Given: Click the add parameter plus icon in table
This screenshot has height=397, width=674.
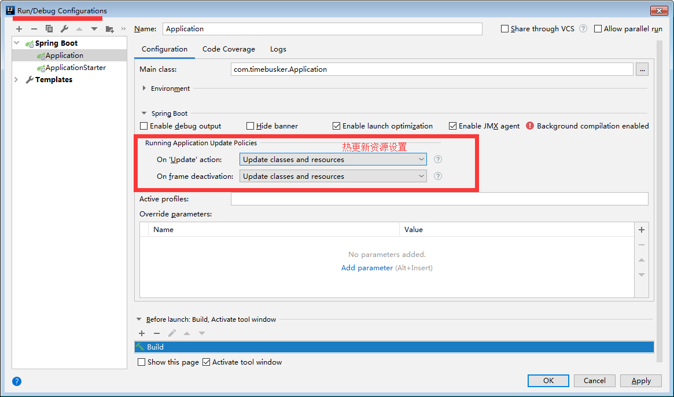Looking at the screenshot, I should click(x=641, y=230).
